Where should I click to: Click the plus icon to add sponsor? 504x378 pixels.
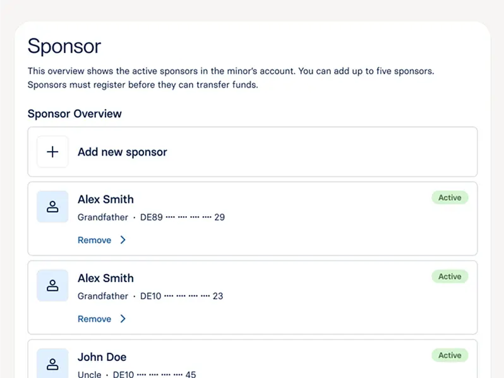(52, 152)
